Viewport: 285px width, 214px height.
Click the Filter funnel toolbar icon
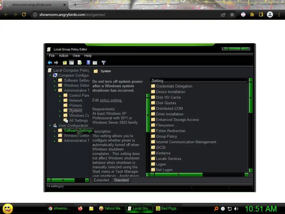[104, 63]
